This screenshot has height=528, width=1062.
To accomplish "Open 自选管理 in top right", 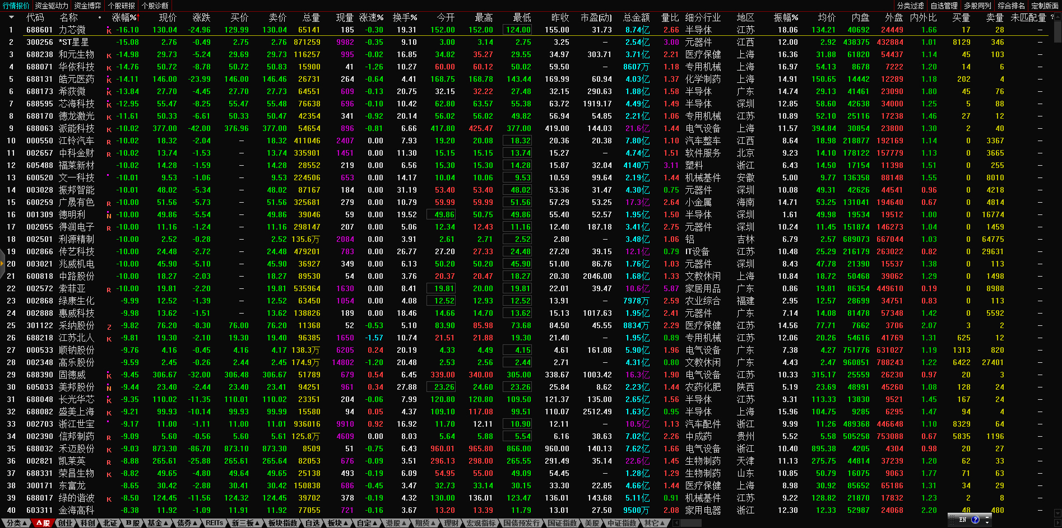I will click(x=944, y=6).
